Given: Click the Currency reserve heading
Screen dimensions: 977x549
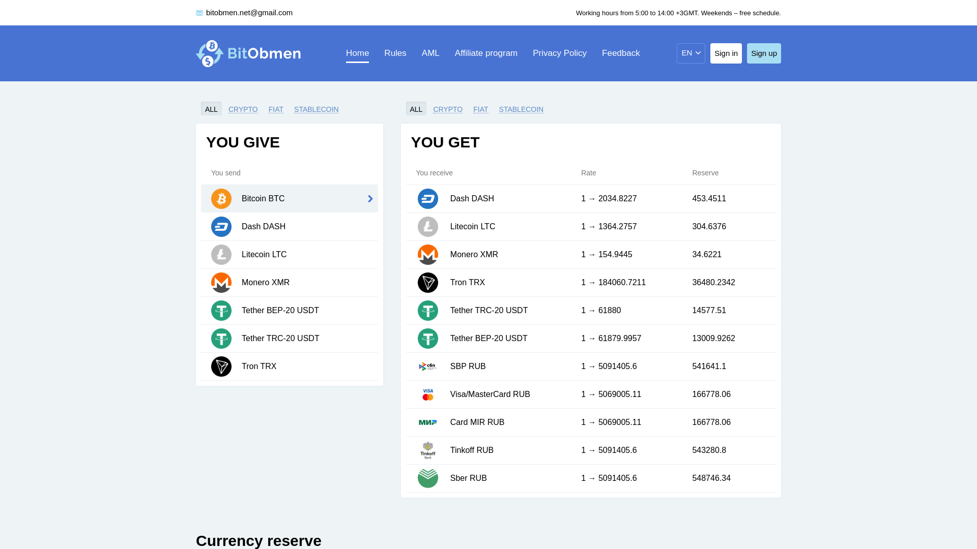Looking at the screenshot, I should point(258,540).
